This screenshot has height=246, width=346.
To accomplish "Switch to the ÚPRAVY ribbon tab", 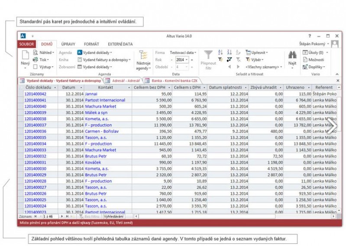I will (x=68, y=44).
